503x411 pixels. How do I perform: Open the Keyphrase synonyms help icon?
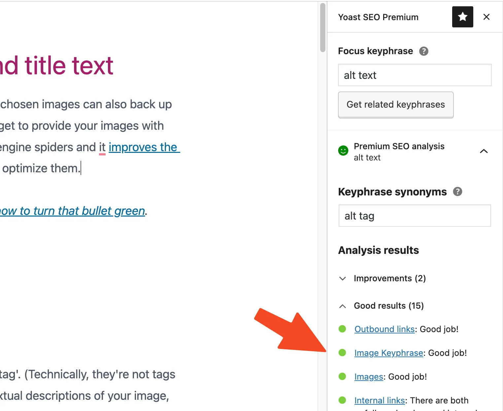click(458, 191)
